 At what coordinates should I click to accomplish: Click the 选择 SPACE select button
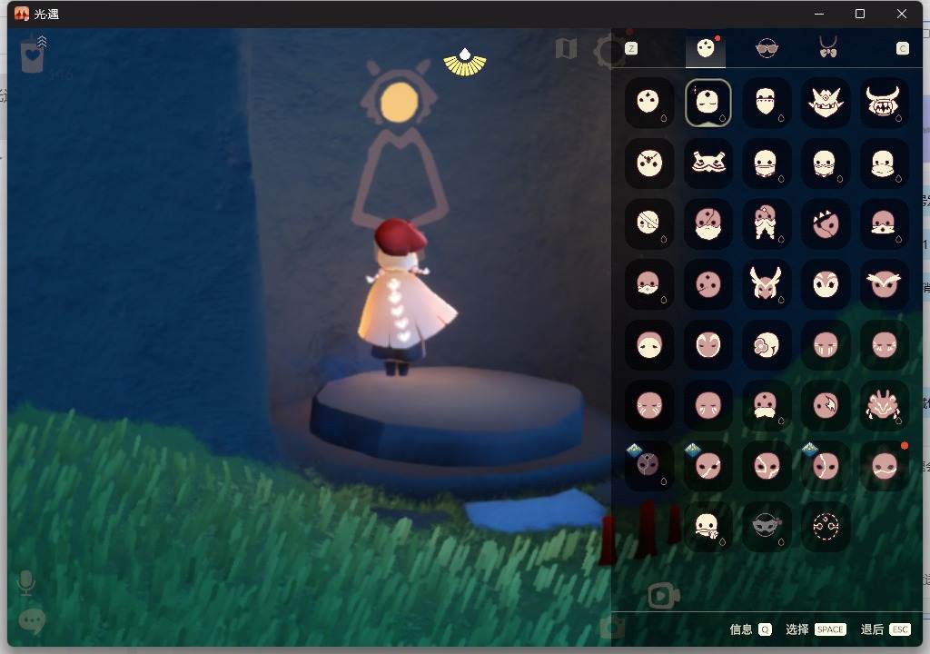point(815,629)
